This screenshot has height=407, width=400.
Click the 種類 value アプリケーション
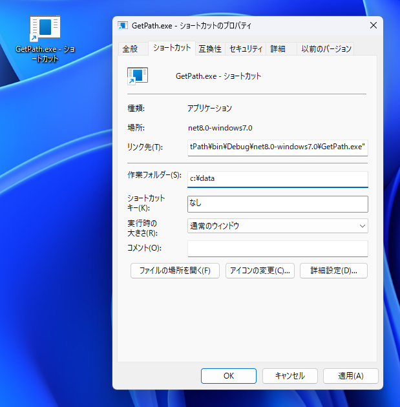(210, 109)
